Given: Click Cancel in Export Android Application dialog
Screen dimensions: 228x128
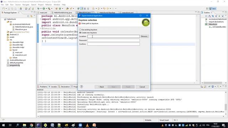Looking at the screenshot, I should click(x=142, y=87).
